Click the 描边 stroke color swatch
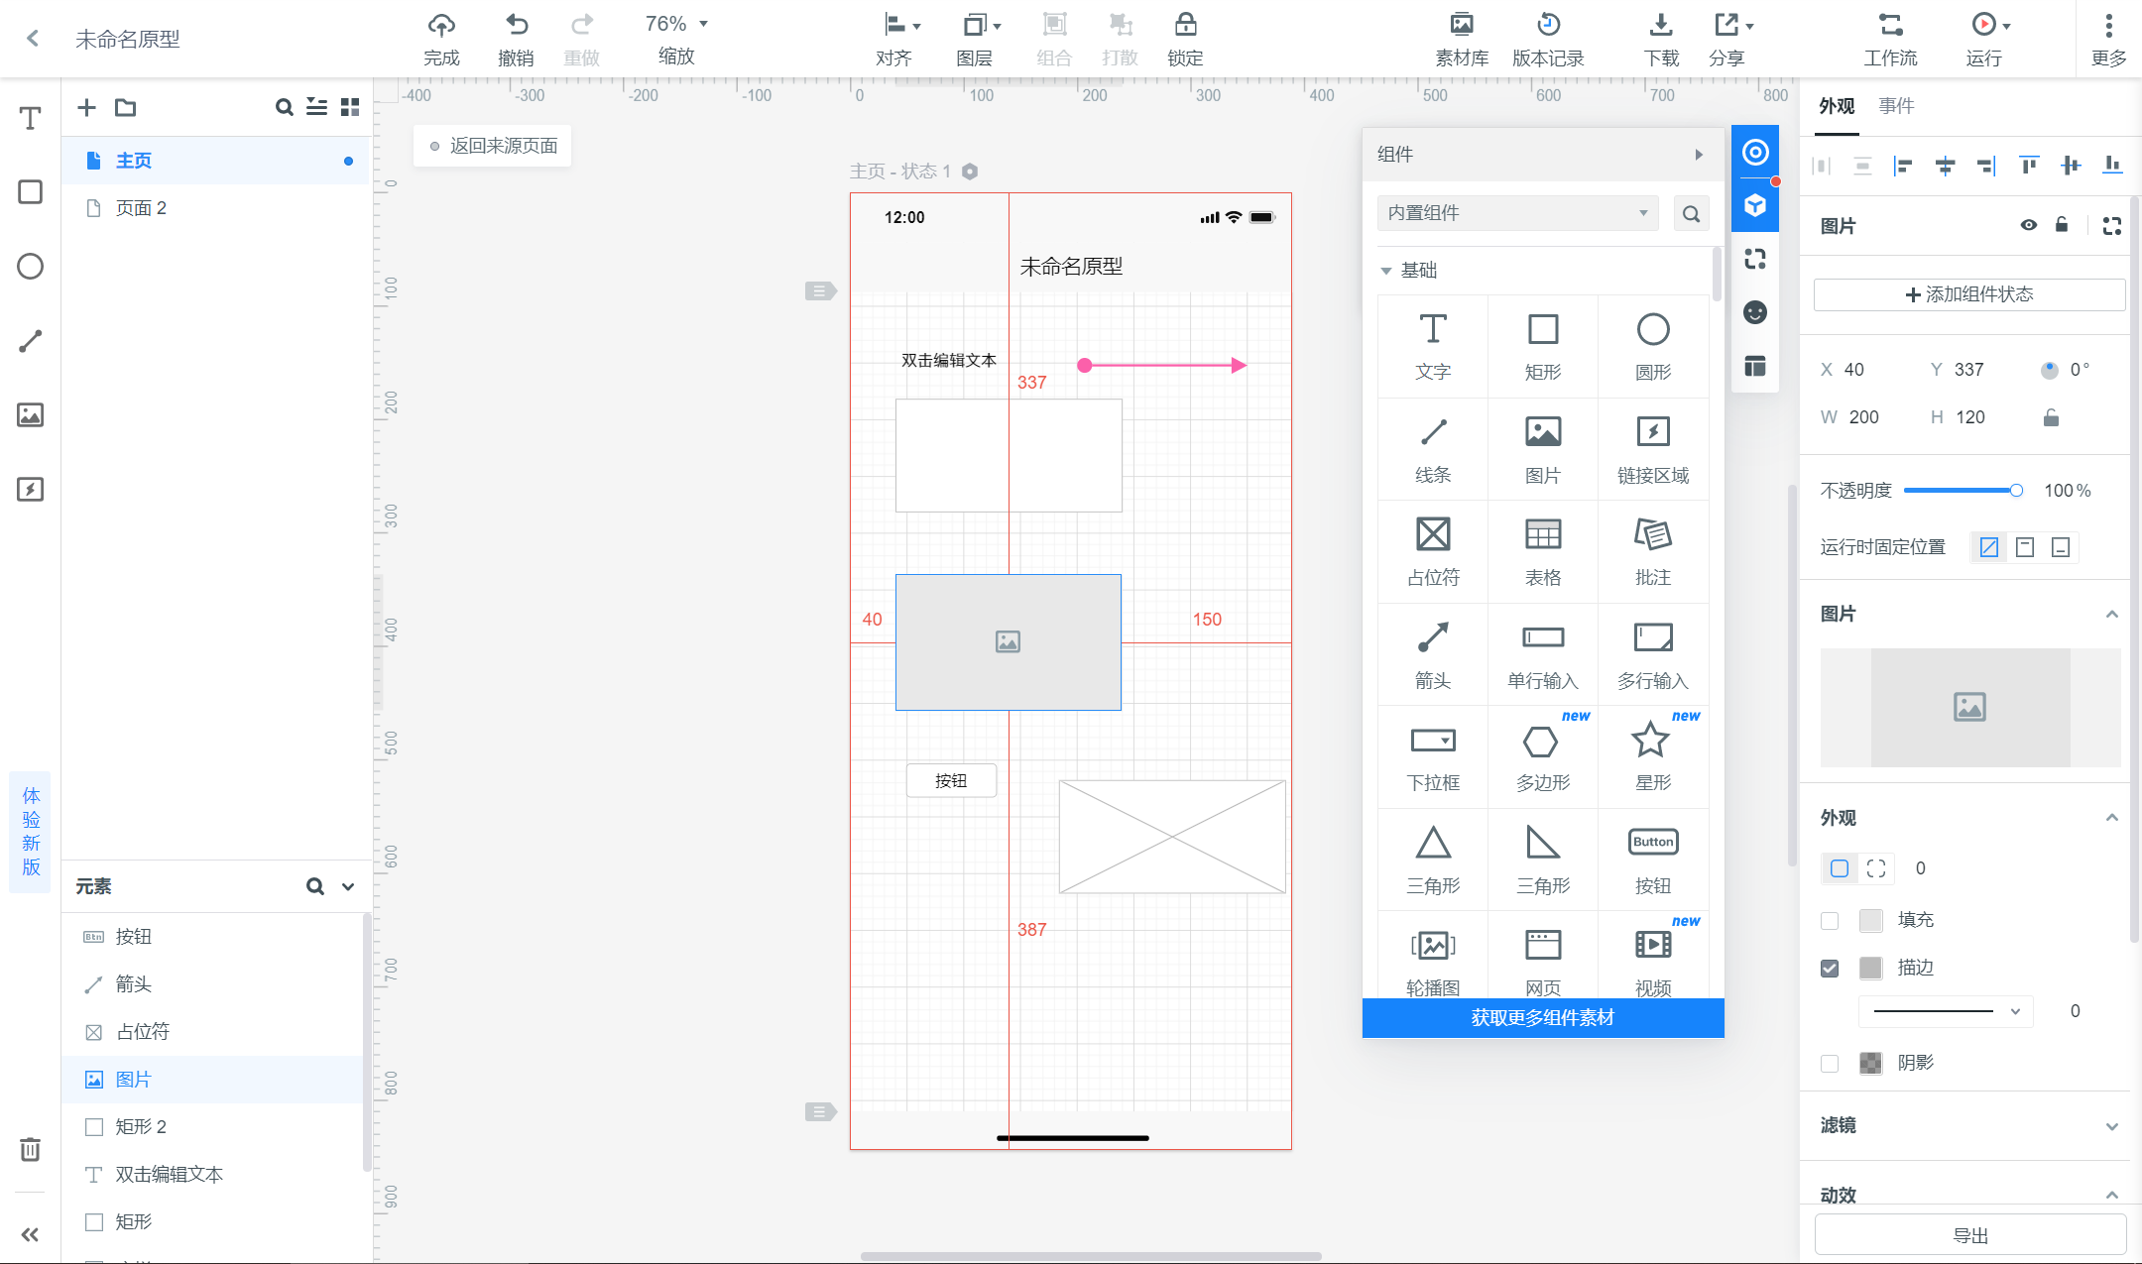 [1870, 968]
